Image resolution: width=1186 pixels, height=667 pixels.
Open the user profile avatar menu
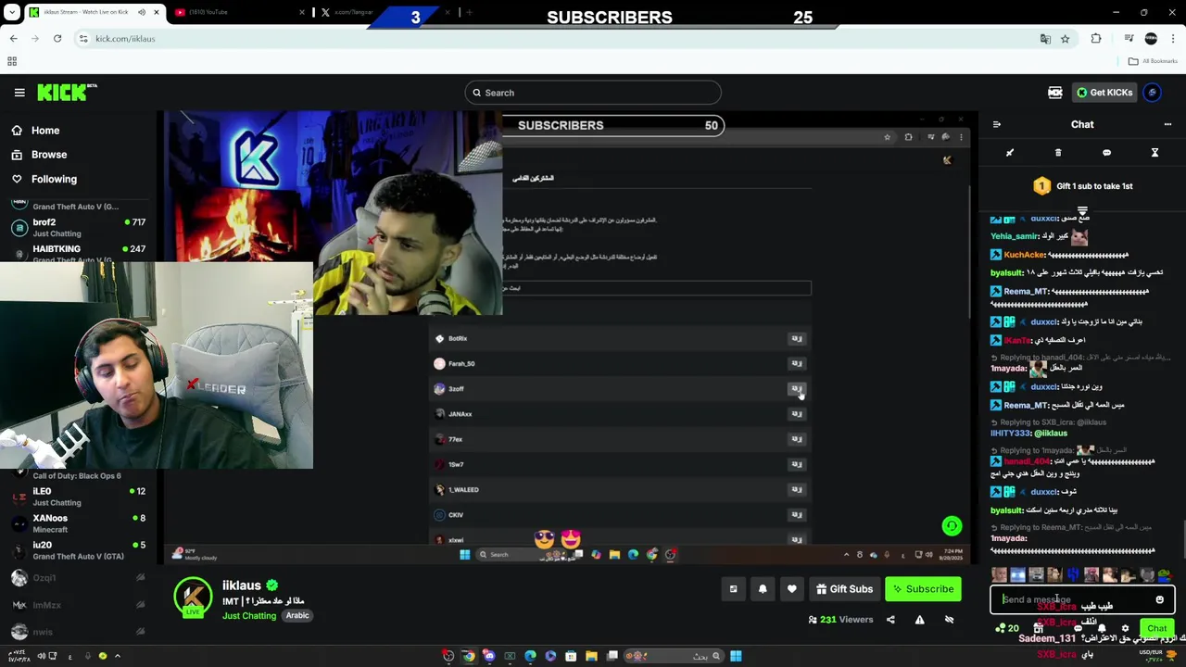pos(1152,93)
